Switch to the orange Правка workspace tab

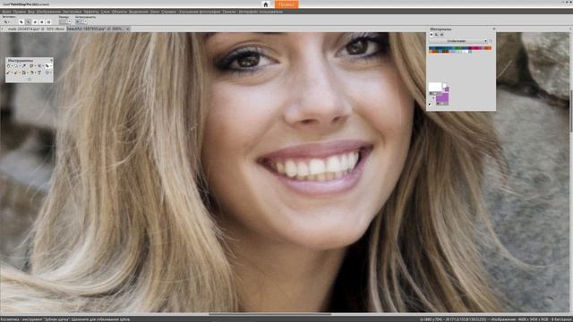[286, 4]
